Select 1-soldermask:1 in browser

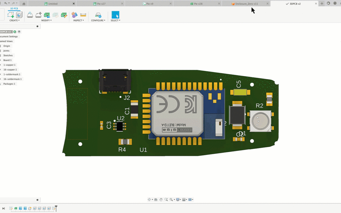tap(12, 74)
